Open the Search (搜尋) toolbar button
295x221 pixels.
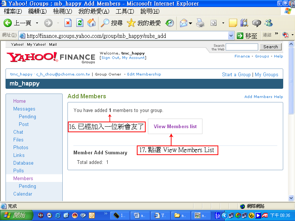112,23
